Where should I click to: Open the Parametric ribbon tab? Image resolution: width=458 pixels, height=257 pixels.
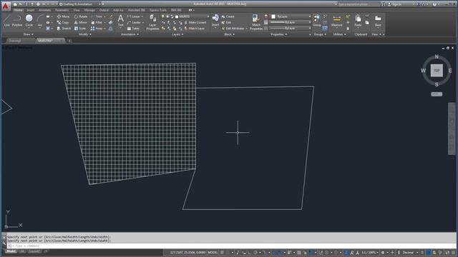(62, 10)
